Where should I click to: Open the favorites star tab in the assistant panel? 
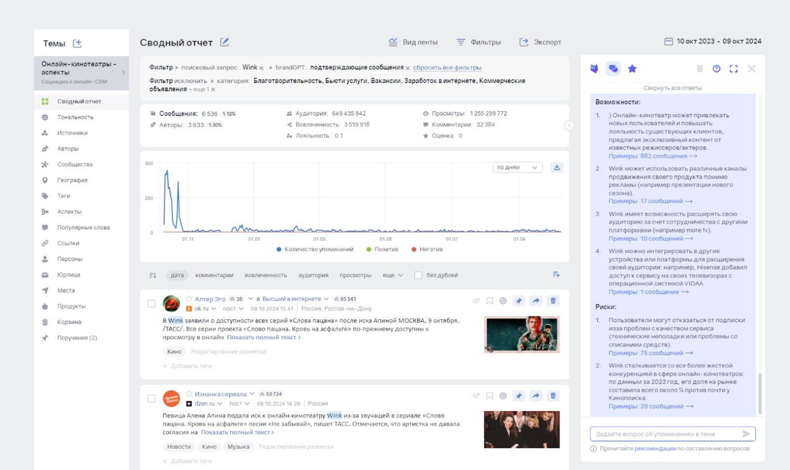tap(632, 69)
